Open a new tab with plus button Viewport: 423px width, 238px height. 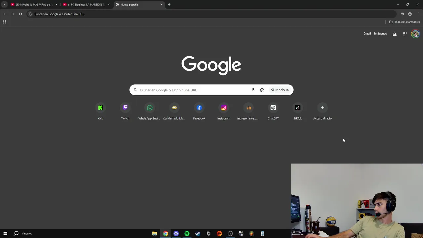pos(169,5)
